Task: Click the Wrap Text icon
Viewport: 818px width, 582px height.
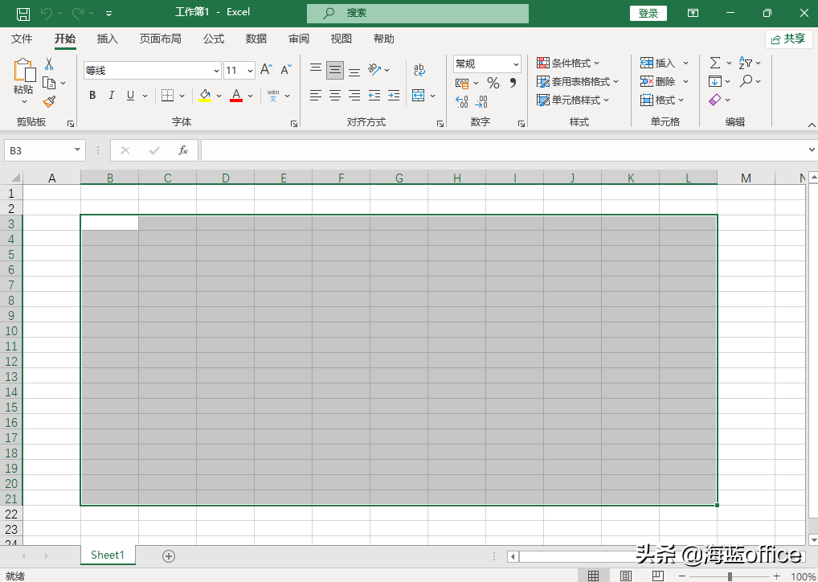Action: point(419,71)
